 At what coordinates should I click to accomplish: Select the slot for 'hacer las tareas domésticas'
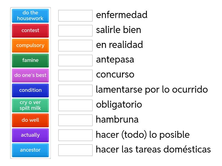(x=75, y=150)
